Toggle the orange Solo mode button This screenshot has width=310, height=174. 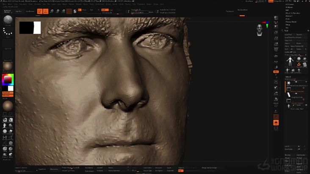pyautogui.click(x=276, y=123)
